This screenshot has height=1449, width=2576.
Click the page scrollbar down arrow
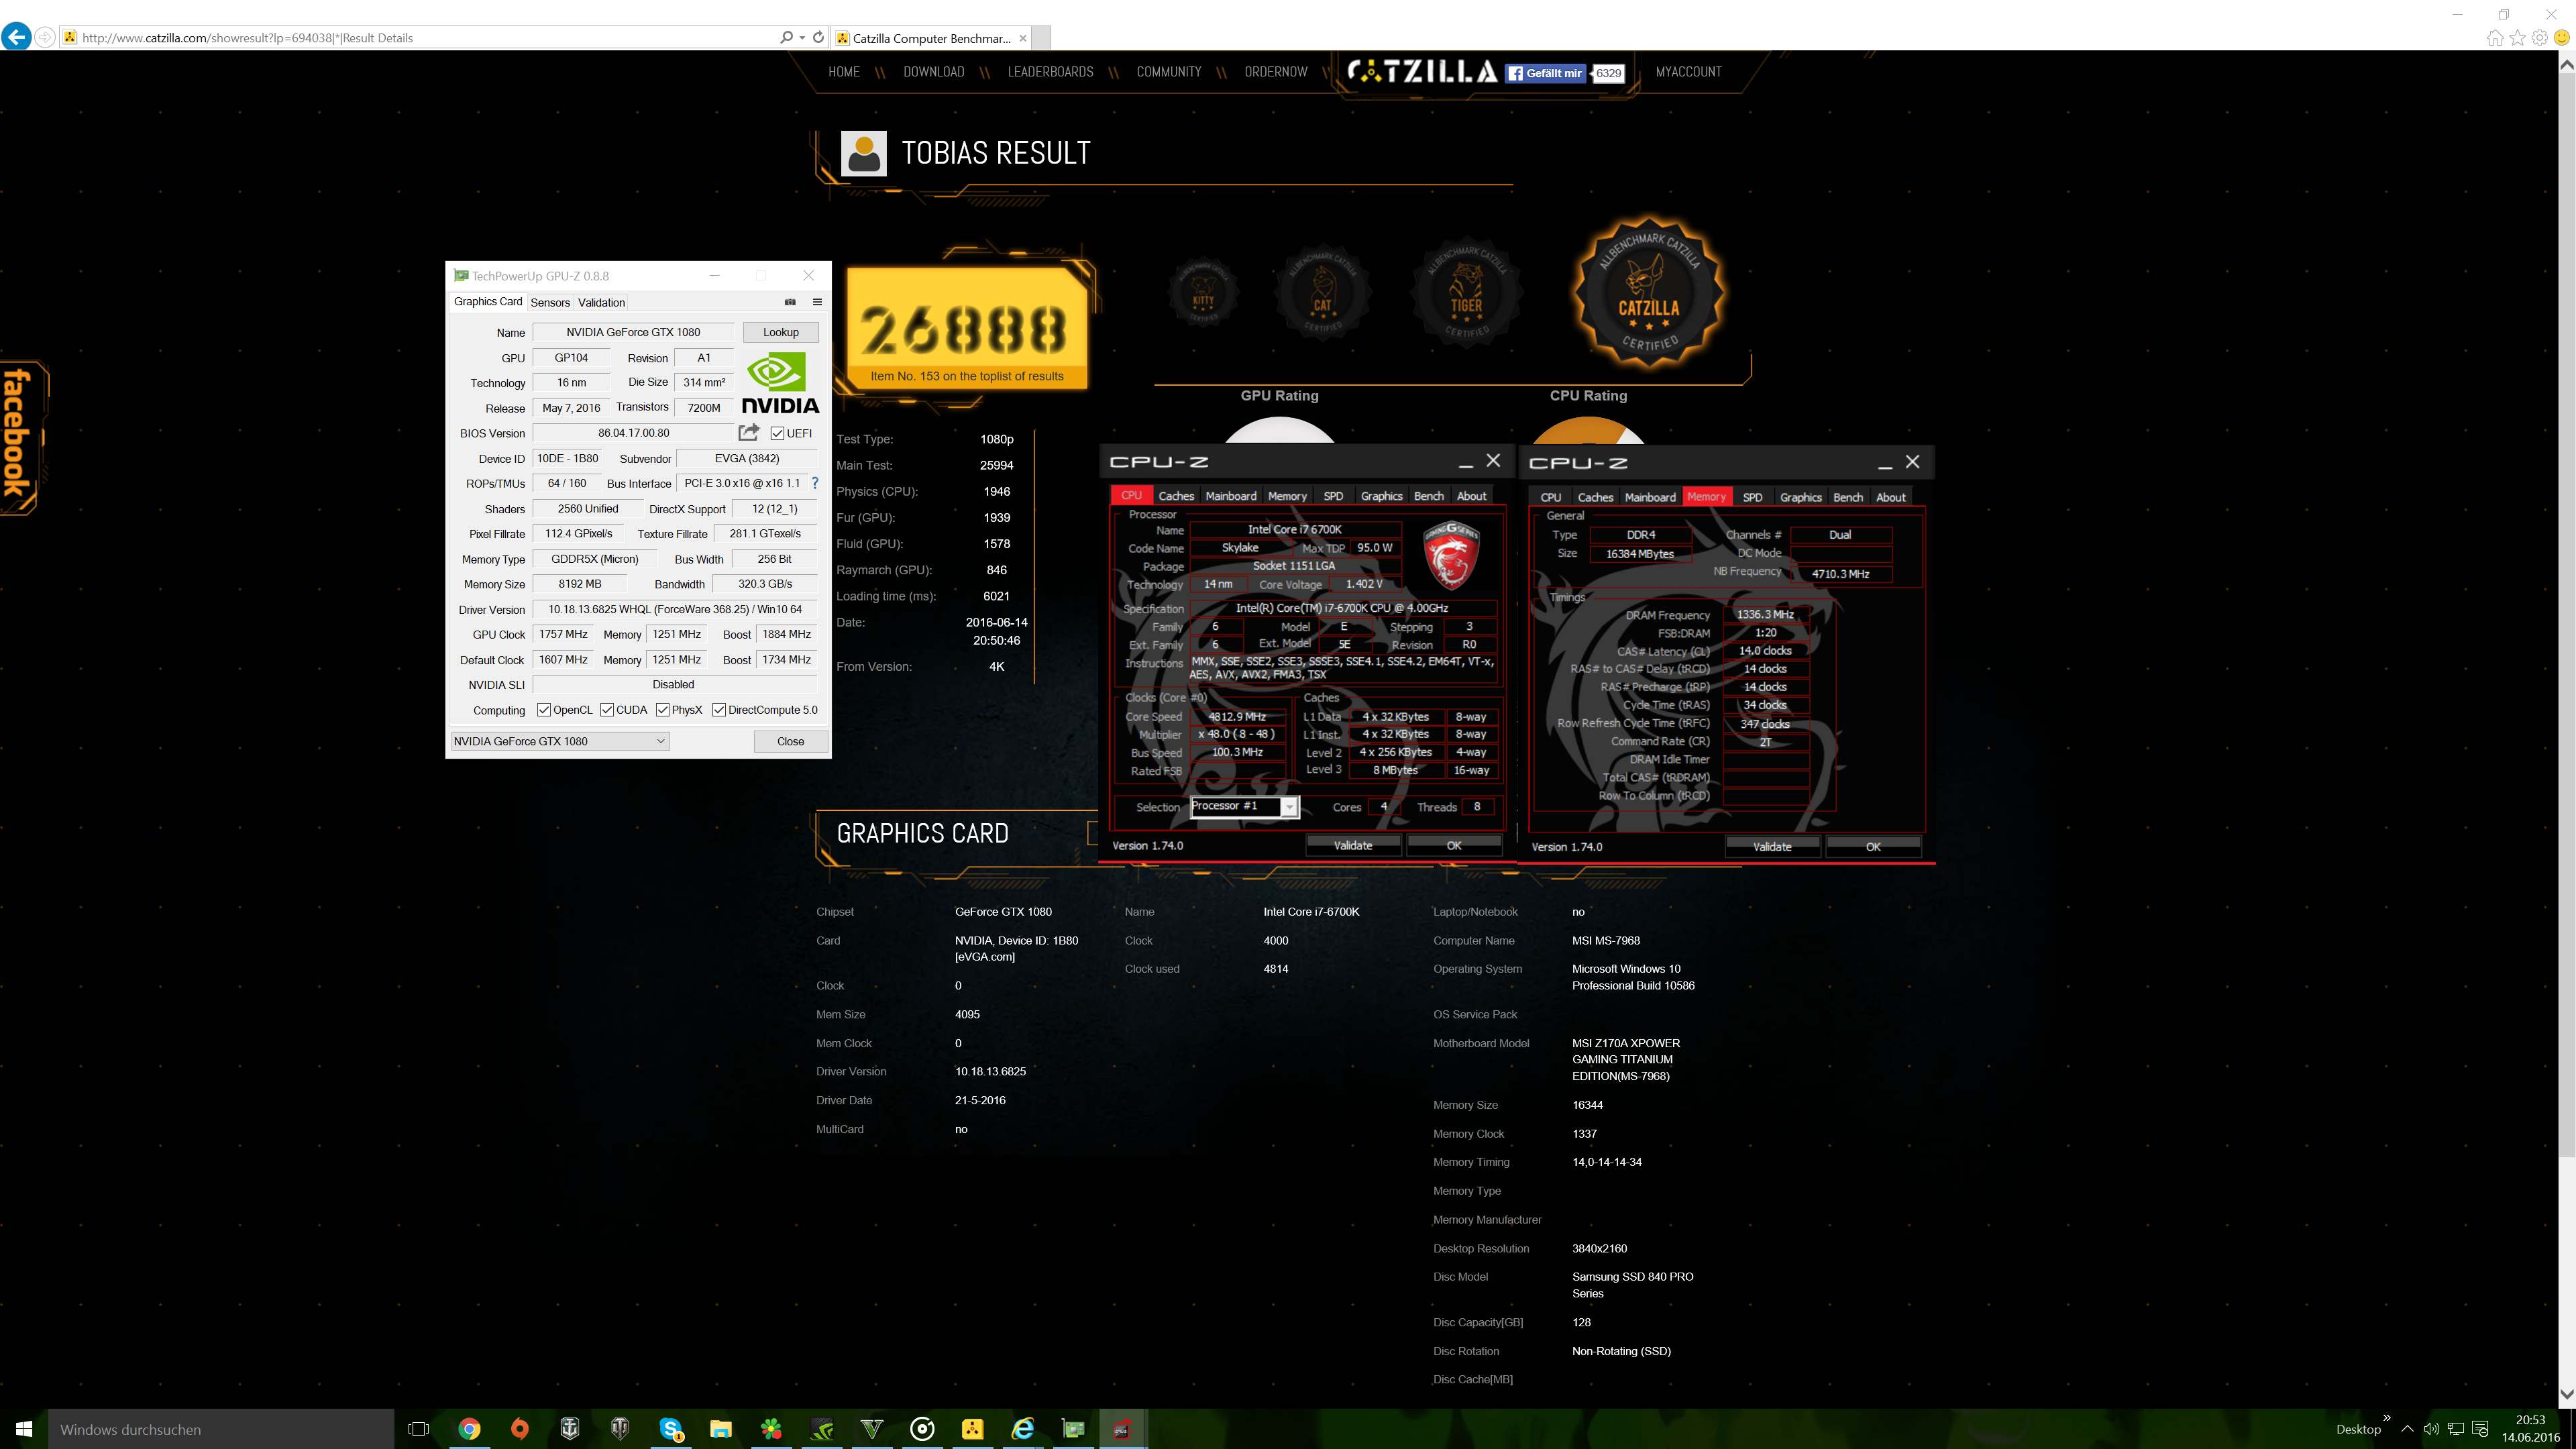[x=2566, y=1394]
